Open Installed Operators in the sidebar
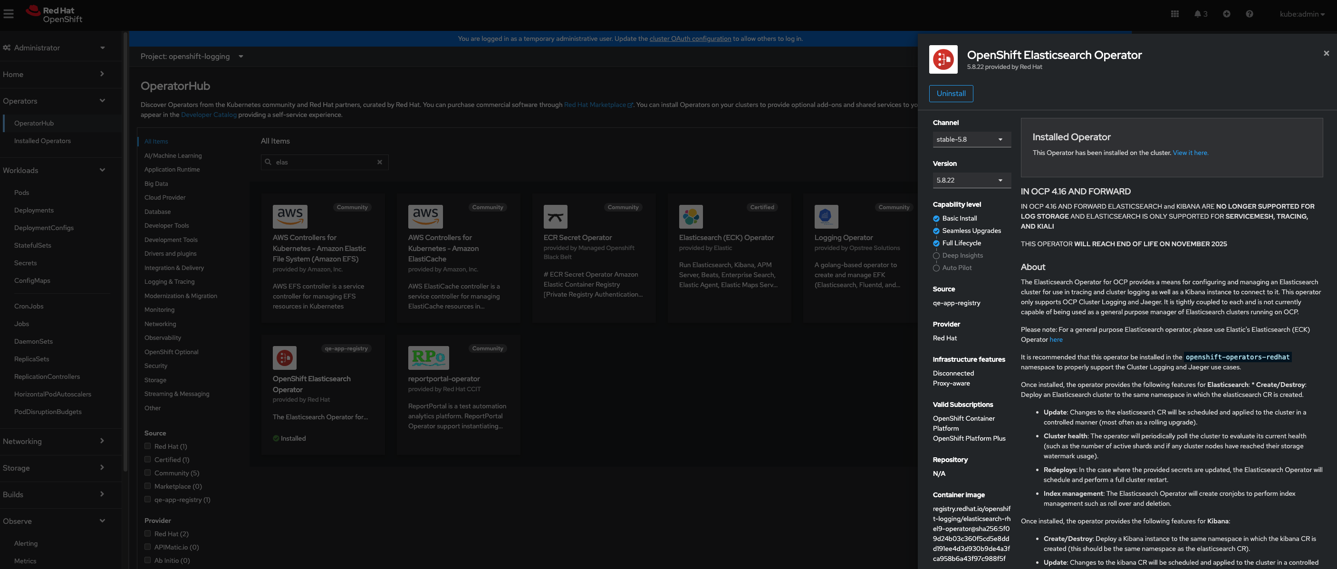1337x569 pixels. click(43, 141)
